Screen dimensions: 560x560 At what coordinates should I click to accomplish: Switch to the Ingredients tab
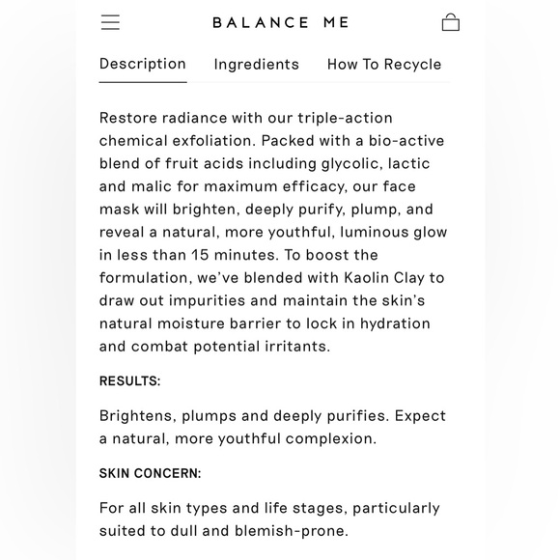click(x=257, y=65)
